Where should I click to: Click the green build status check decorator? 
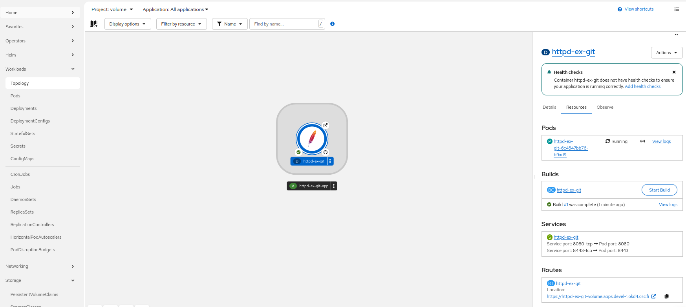298,152
